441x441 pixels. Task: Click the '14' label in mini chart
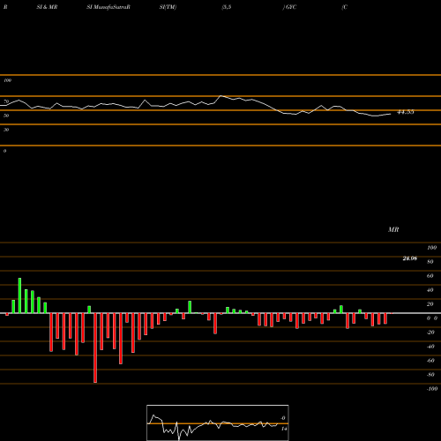284,429
